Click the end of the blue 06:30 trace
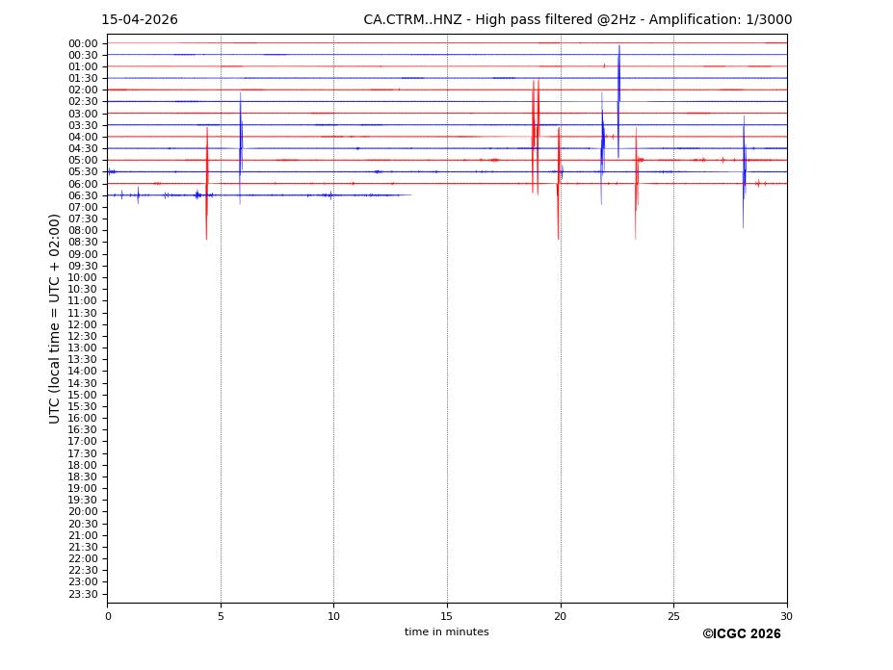This screenshot has width=893, height=670. 410,195
